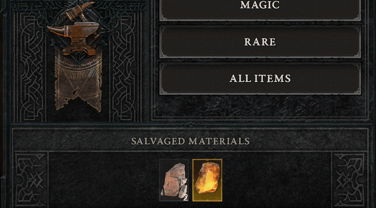This screenshot has width=376, height=208.
Task: Salvage all RARE items button
Action: point(260,42)
